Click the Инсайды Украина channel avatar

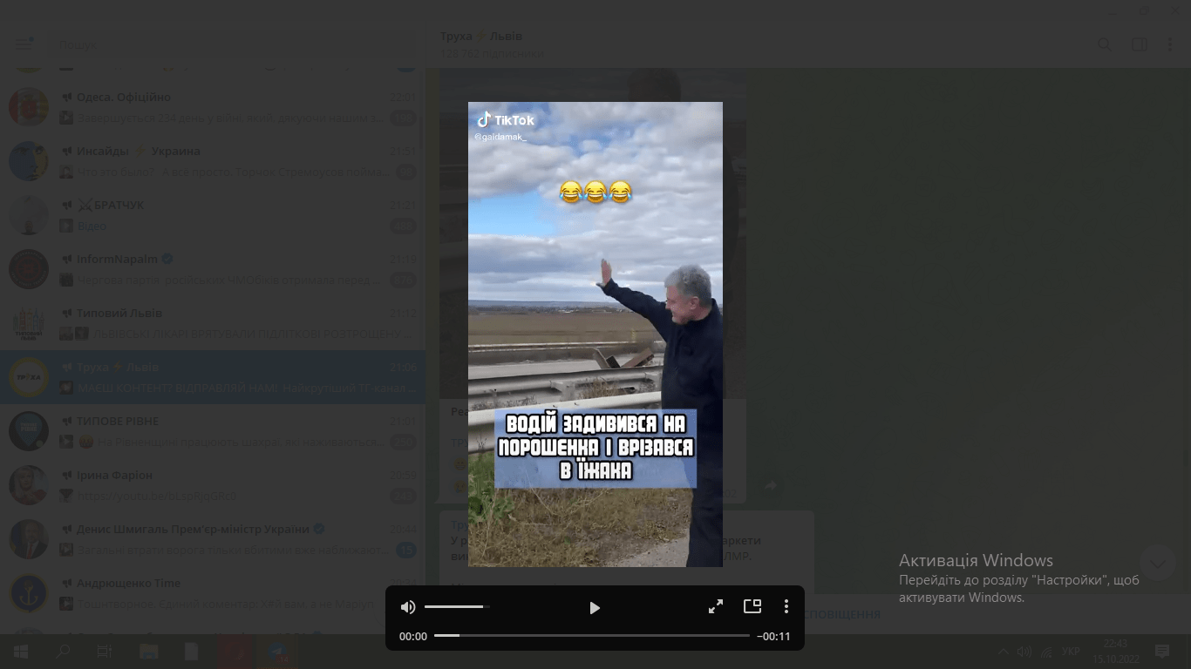click(x=29, y=161)
